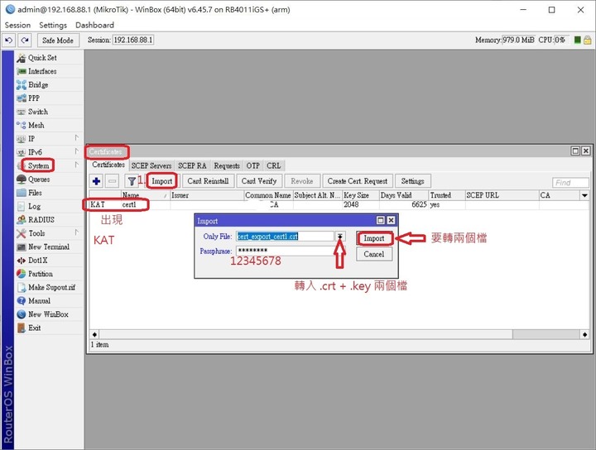Click the horizontal scrollbar left arrow
The width and height of the screenshot is (596, 450).
click(94, 334)
